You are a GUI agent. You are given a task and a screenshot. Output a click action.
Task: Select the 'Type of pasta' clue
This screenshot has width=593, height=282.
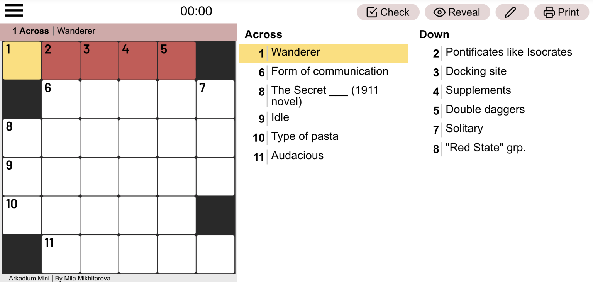click(305, 136)
